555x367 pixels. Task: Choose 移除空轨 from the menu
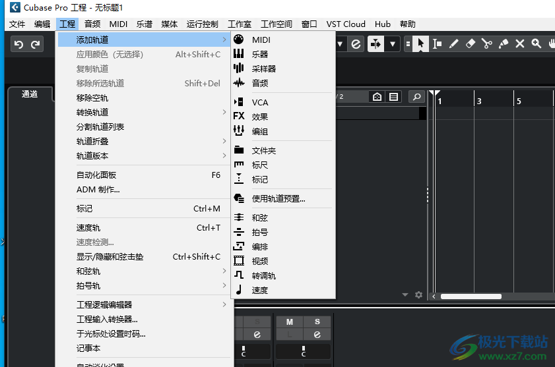[x=144, y=98]
